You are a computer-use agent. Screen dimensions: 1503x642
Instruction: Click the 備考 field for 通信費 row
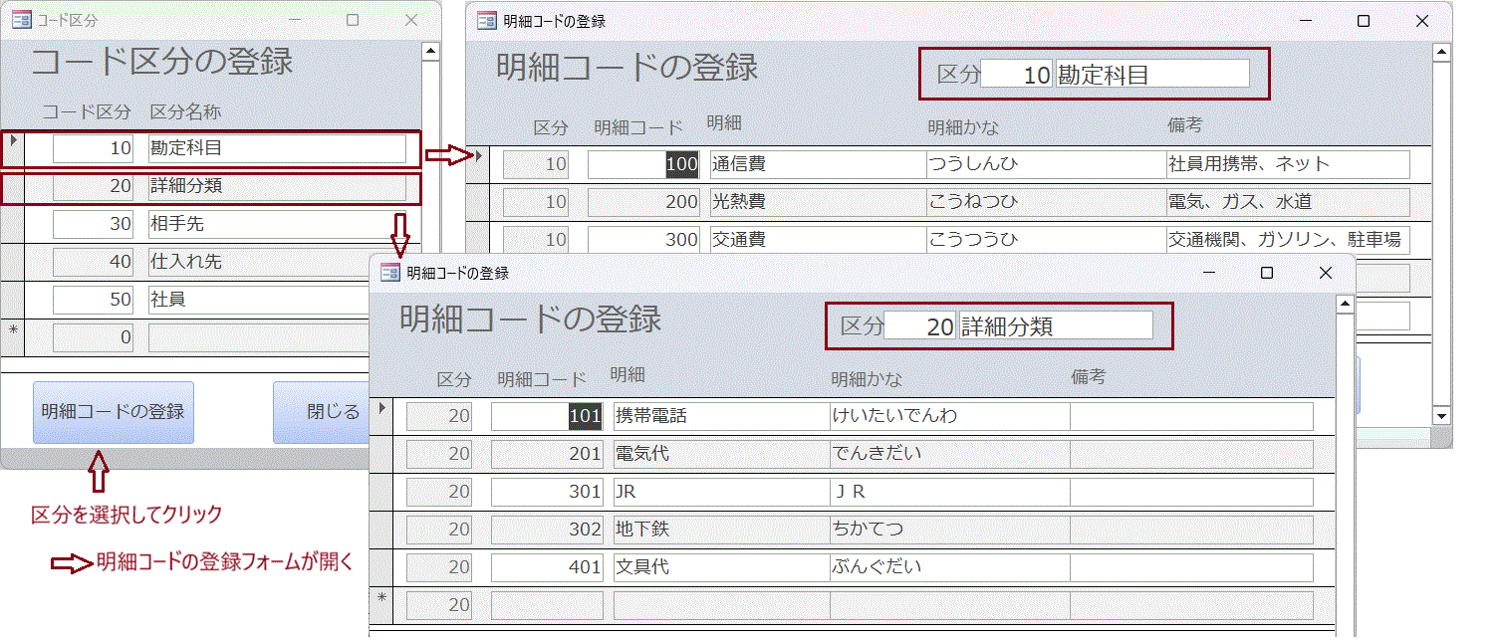[1288, 164]
